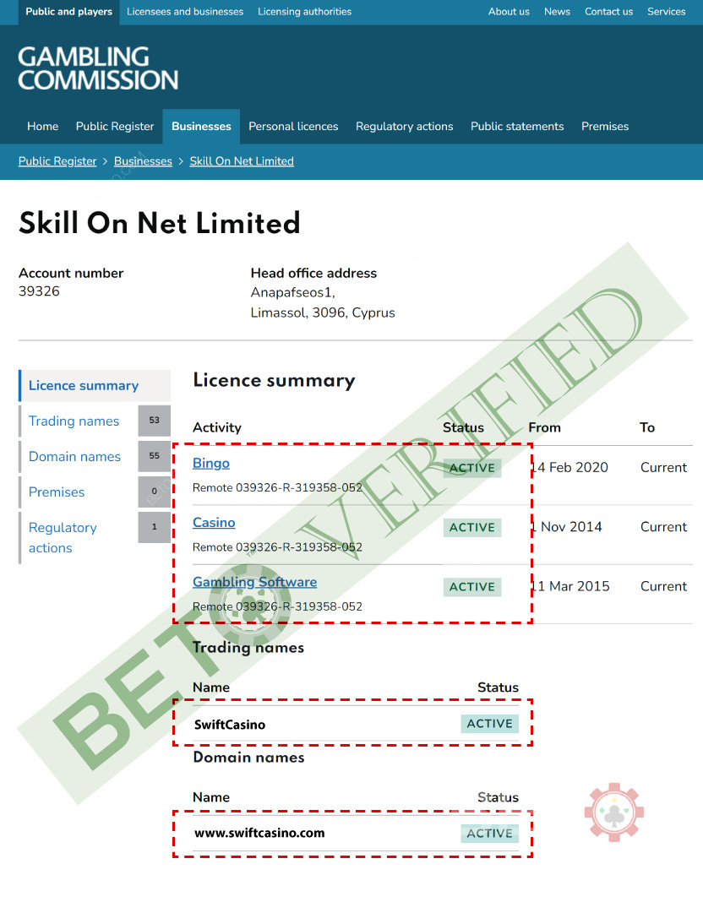Click Businesses breadcrumb link

coord(143,161)
